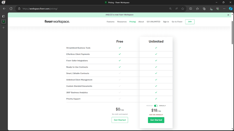
Task: Click No credit card required text
Action: coord(120,114)
